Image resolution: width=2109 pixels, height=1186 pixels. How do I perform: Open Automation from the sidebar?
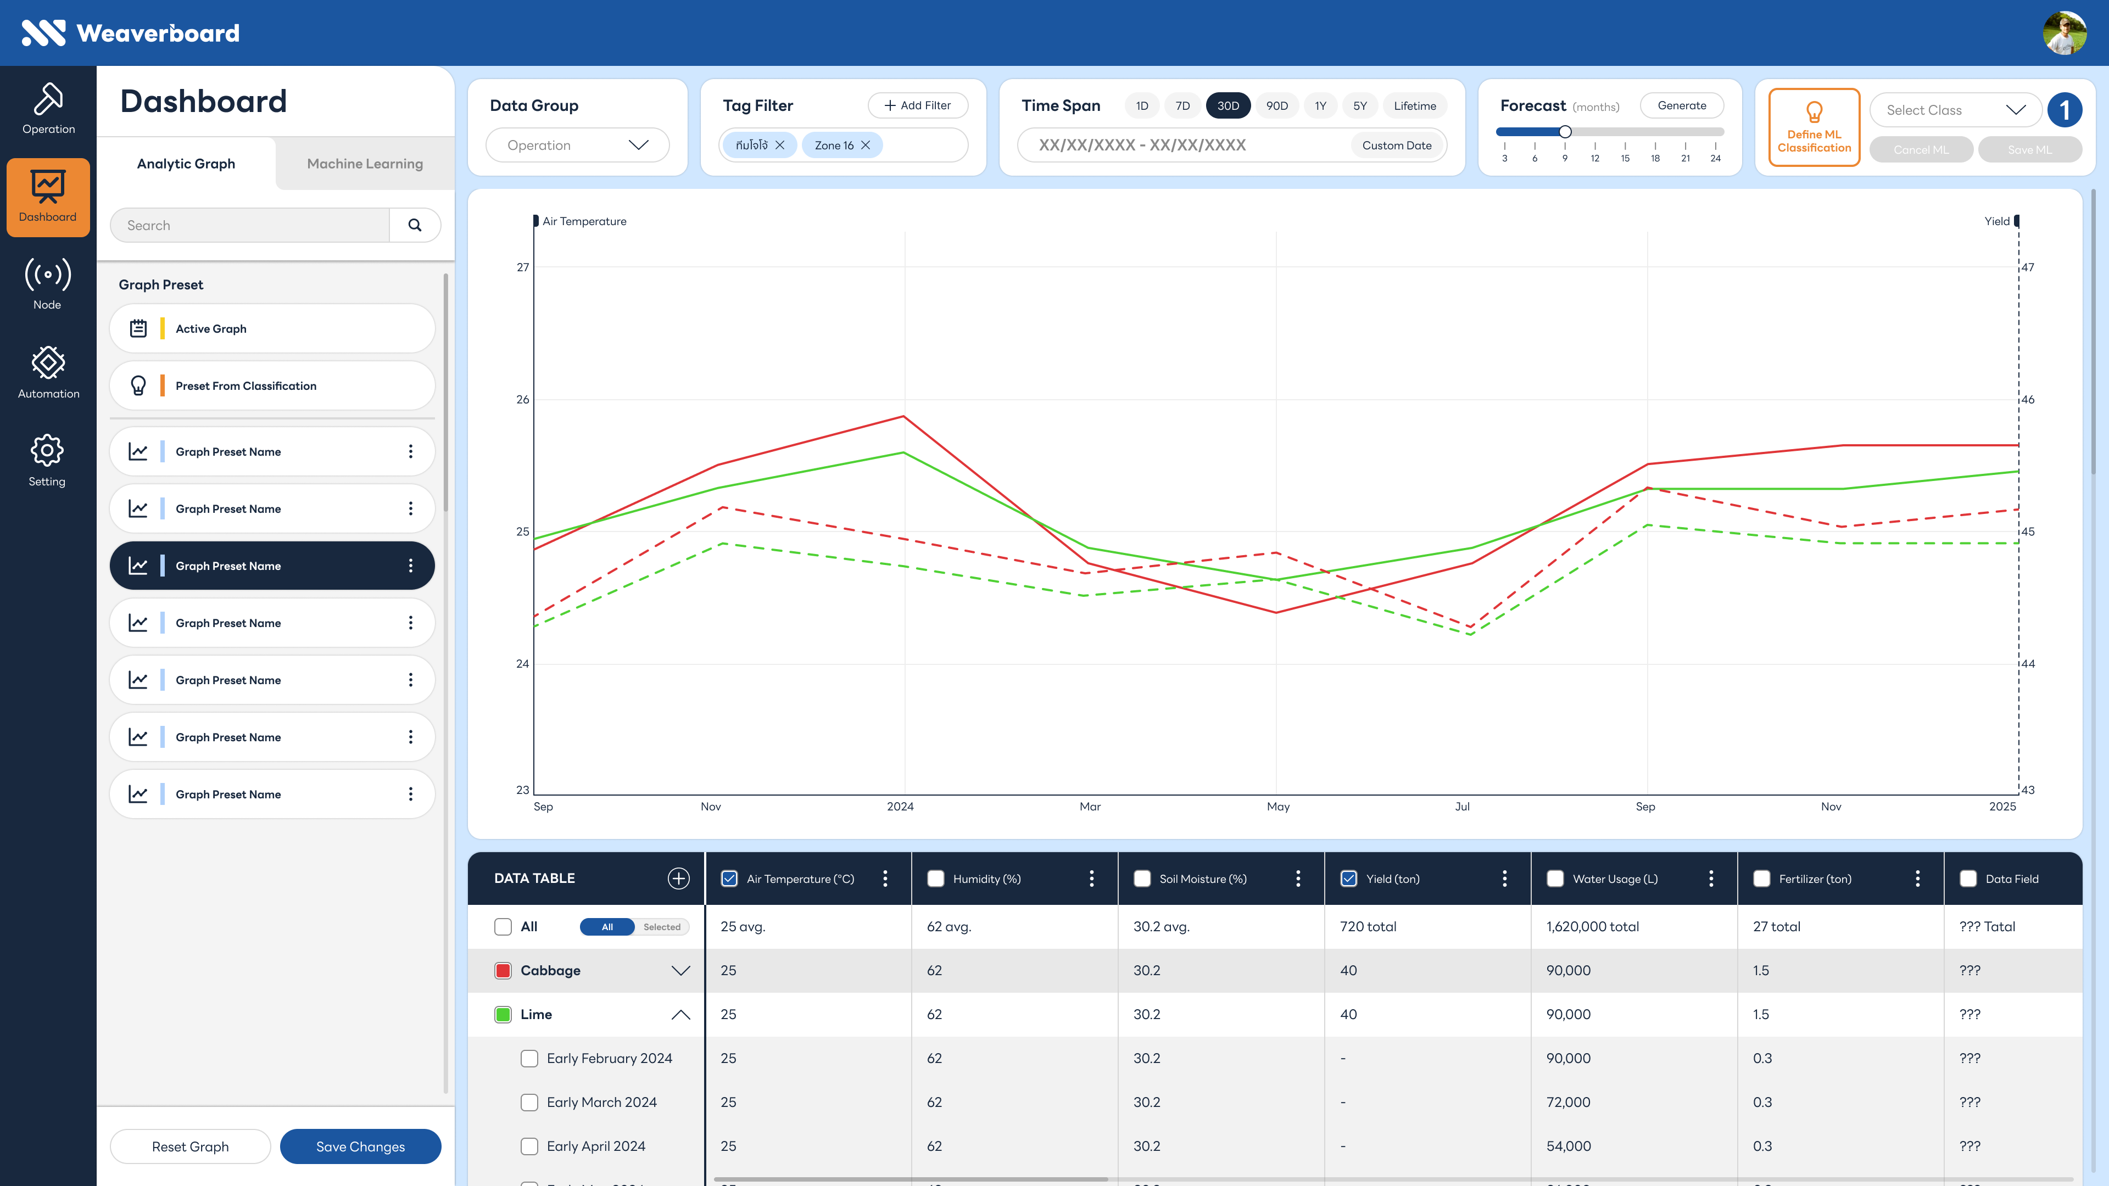(48, 372)
